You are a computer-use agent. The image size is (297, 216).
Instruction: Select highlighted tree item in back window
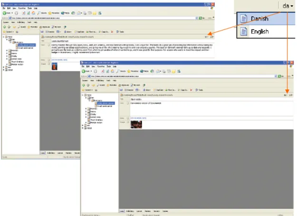click(27, 45)
